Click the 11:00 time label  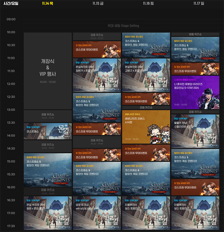11,58
